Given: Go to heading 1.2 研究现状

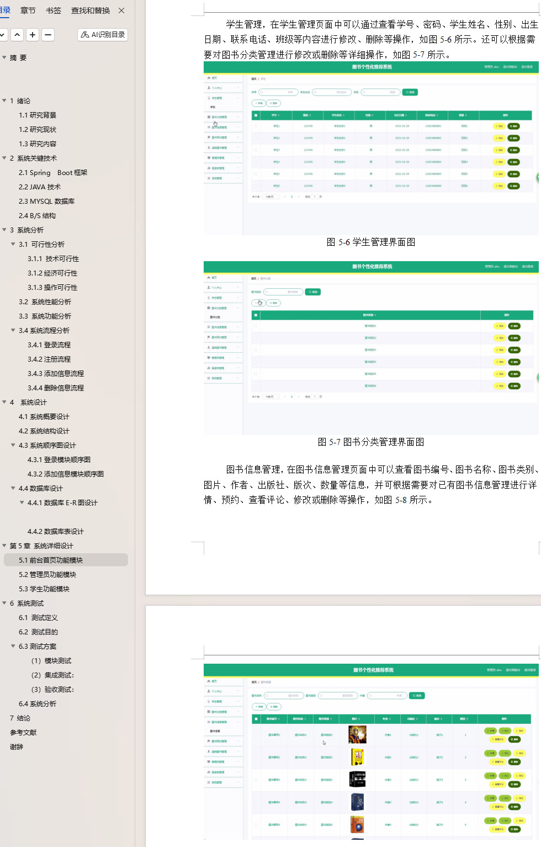Looking at the screenshot, I should pyautogui.click(x=38, y=129).
